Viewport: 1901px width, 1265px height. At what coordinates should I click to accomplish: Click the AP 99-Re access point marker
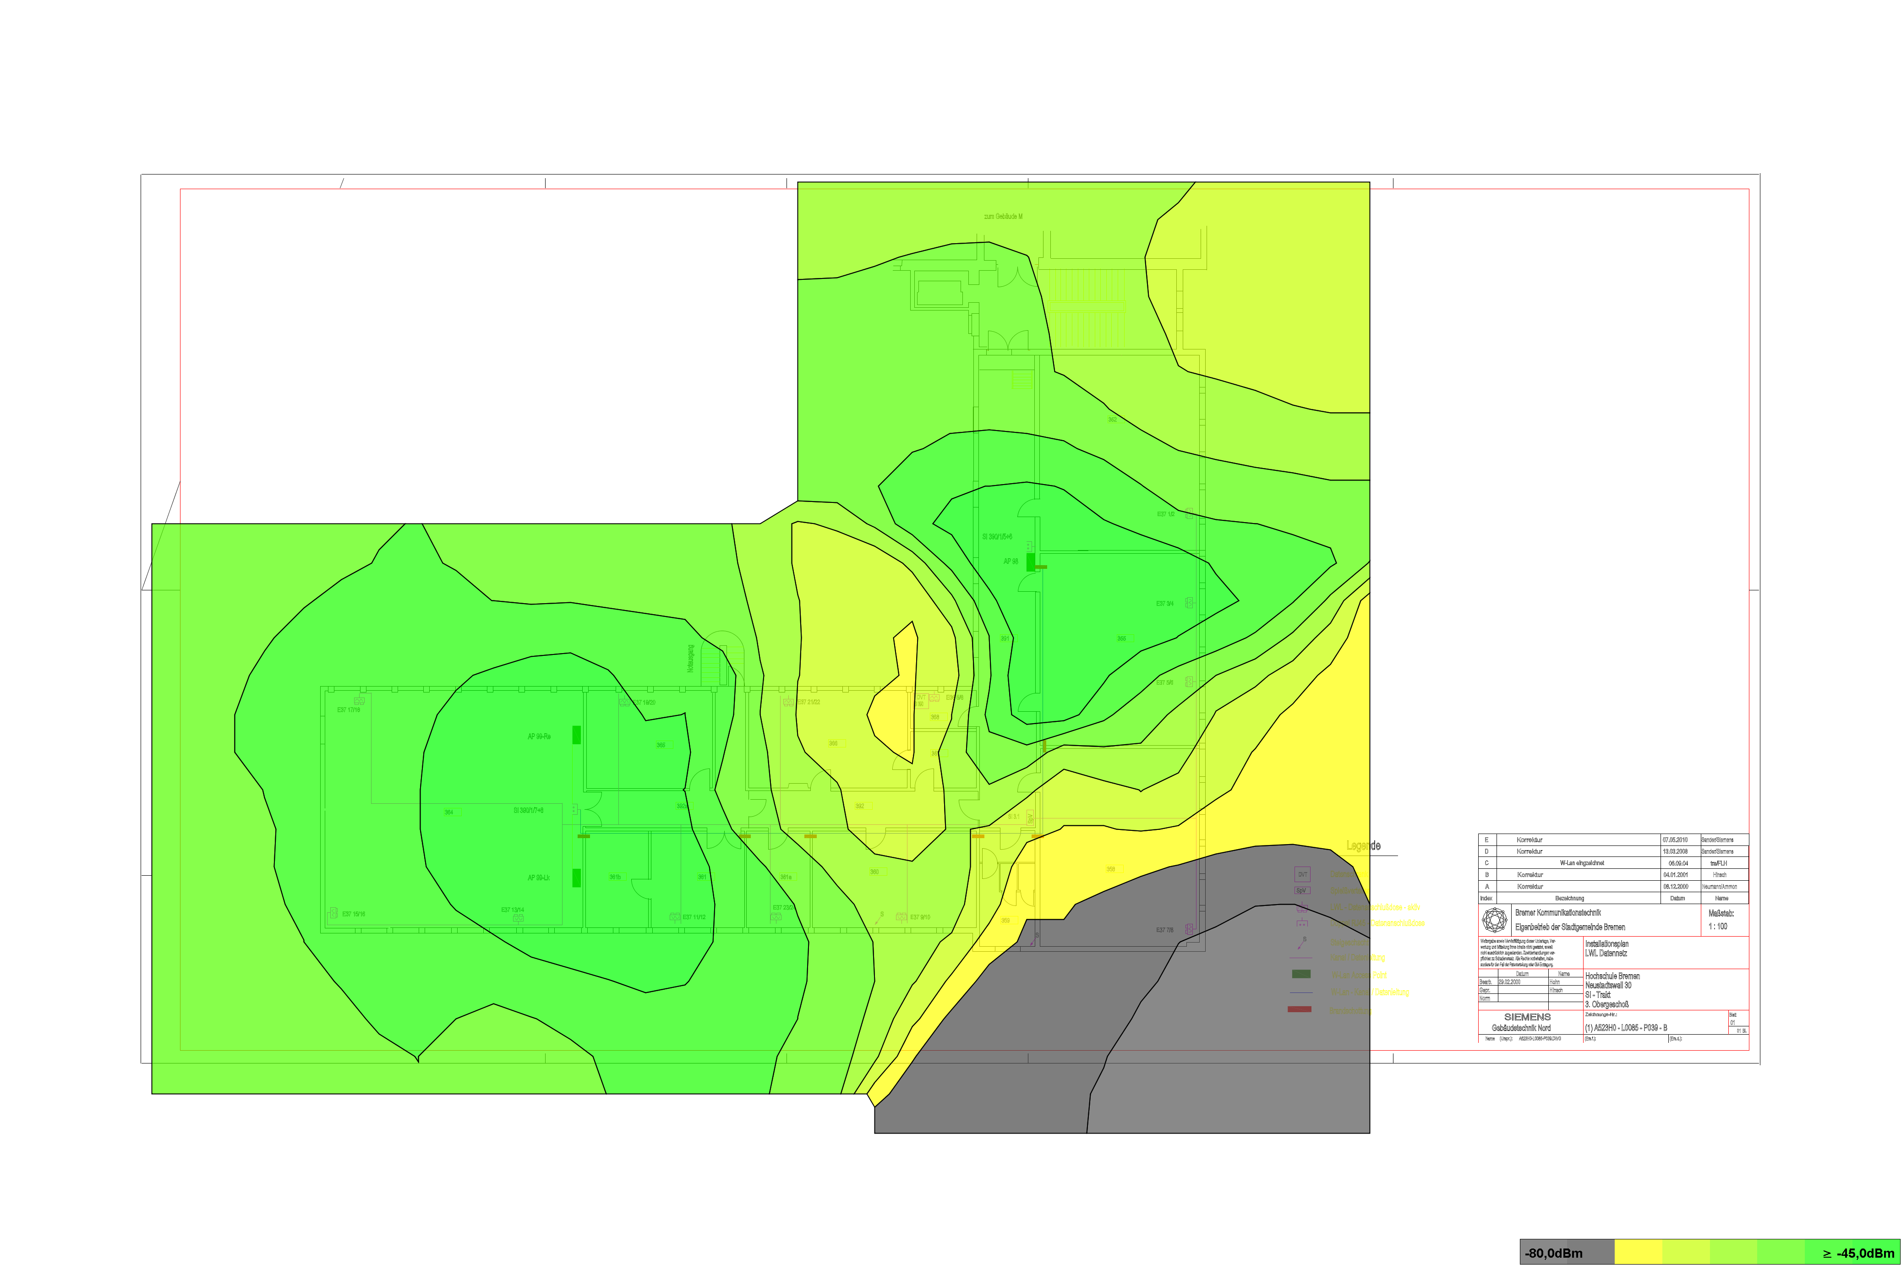tap(576, 734)
